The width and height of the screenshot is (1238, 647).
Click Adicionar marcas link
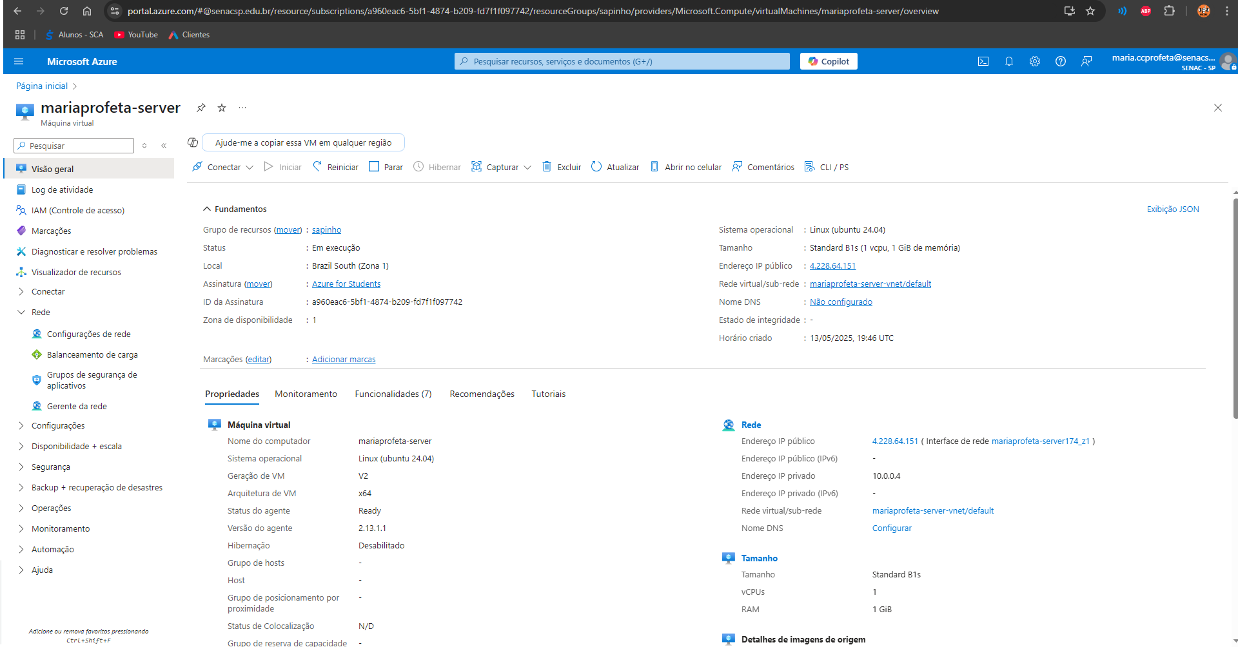coord(344,360)
